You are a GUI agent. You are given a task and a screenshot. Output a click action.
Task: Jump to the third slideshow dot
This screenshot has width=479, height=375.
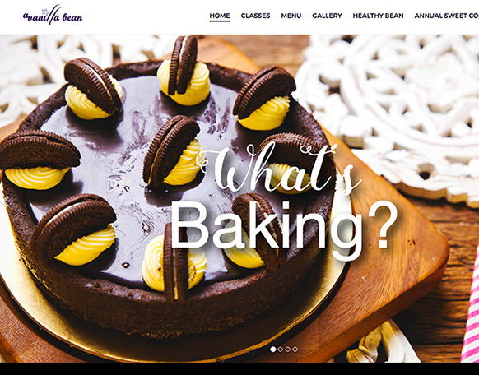[288, 350]
